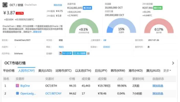Click the green 24H volume rank badge
180x102 pixels.
click(x=158, y=8)
